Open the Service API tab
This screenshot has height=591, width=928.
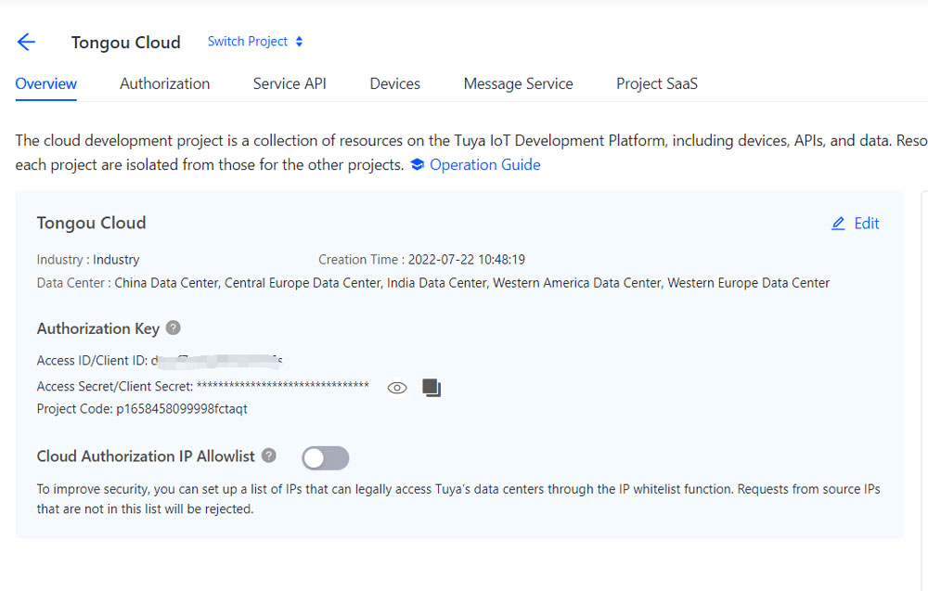tap(290, 84)
